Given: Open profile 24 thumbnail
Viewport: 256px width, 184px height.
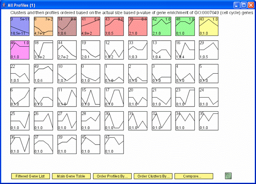Looking at the screenshot, I should point(209,97).
